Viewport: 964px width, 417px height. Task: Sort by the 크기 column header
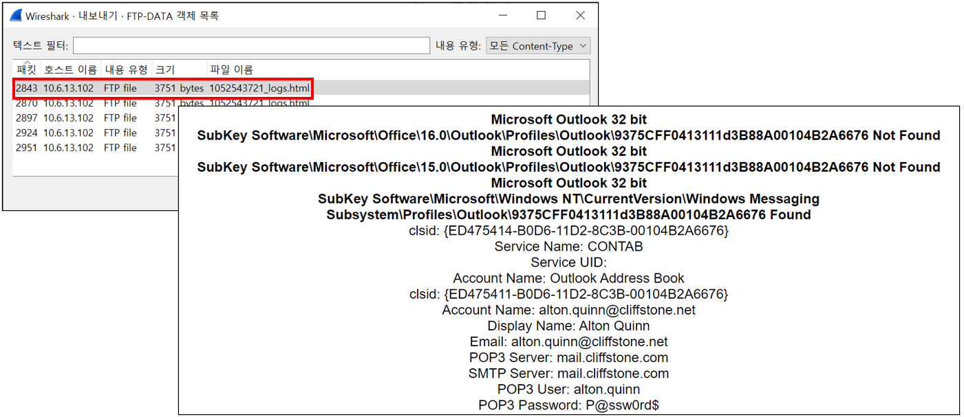[179, 69]
